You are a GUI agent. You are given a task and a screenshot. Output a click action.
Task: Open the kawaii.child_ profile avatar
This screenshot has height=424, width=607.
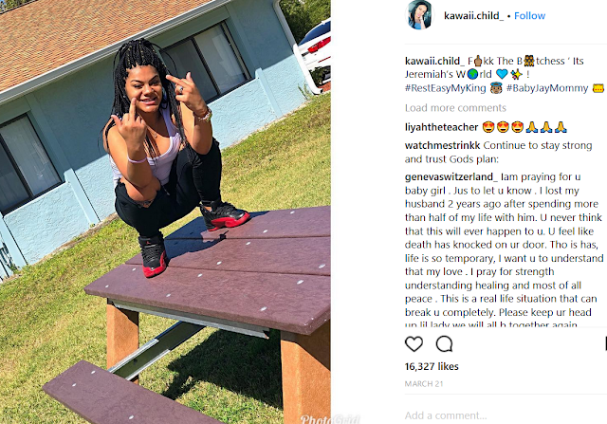click(x=419, y=15)
